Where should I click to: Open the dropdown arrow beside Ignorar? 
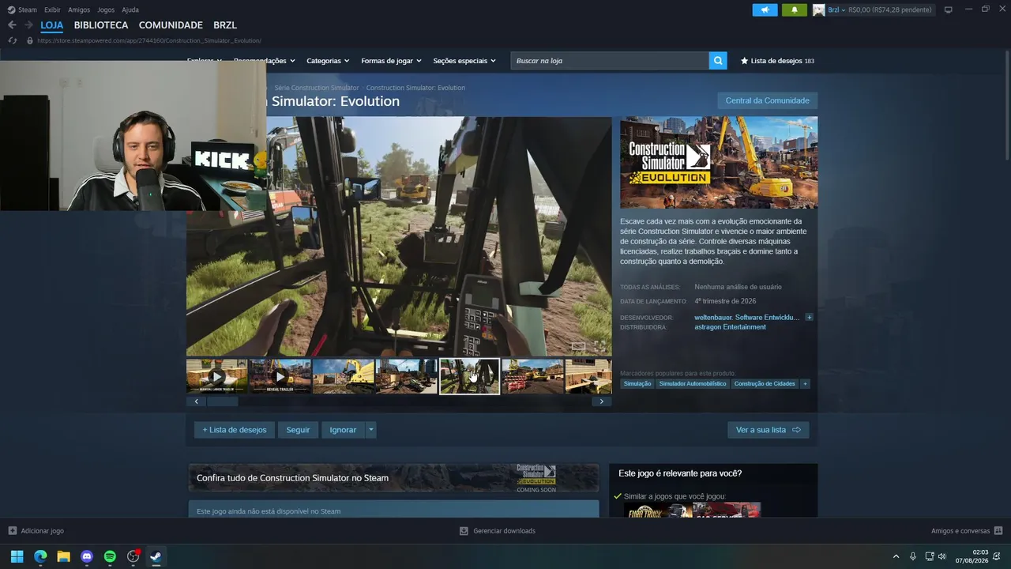point(370,430)
